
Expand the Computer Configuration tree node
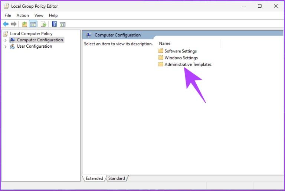pos(6,40)
